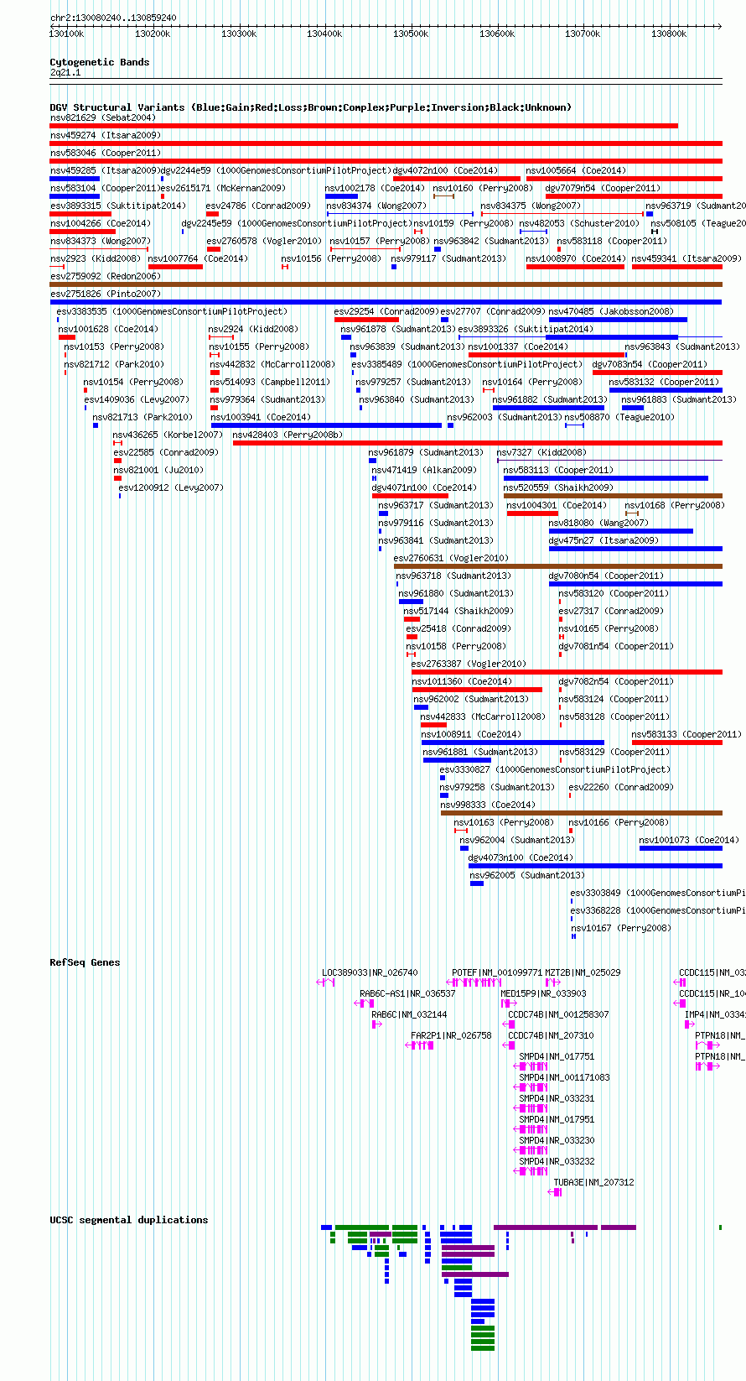
Task: Click the 130500k ruler tick label
Action: tap(411, 34)
